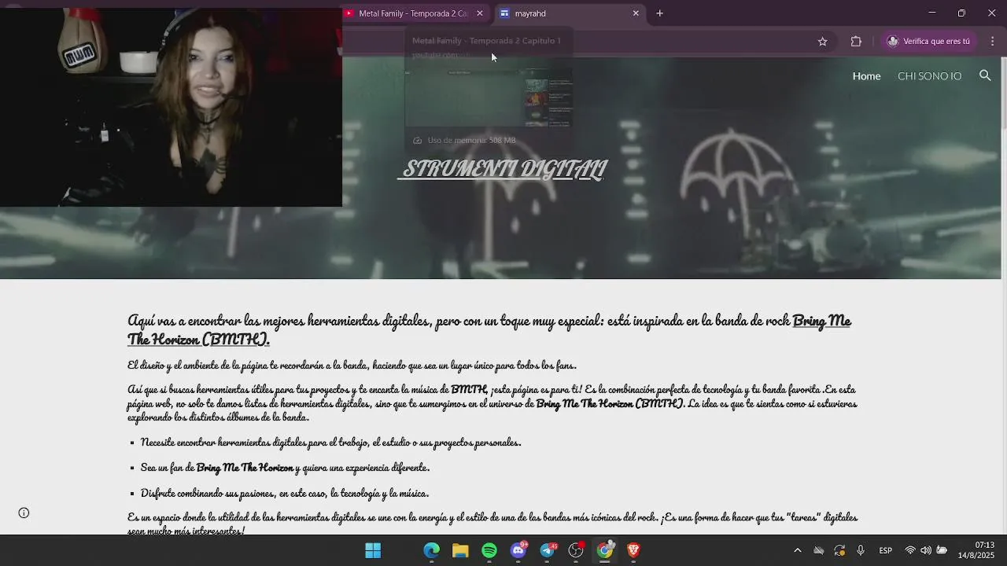The height and width of the screenshot is (566, 1007).
Task: Click the 'Sea un fan de' bullet text
Action: point(285,468)
